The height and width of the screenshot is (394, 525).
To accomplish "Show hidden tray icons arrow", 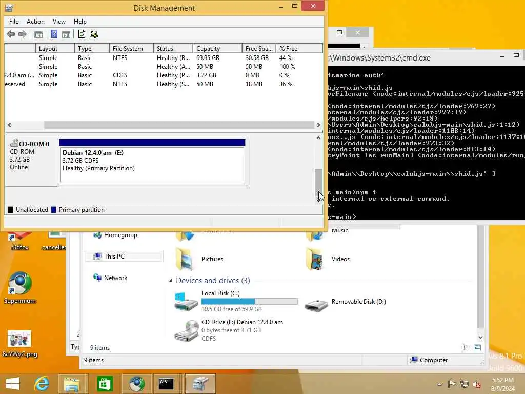I will (x=439, y=384).
